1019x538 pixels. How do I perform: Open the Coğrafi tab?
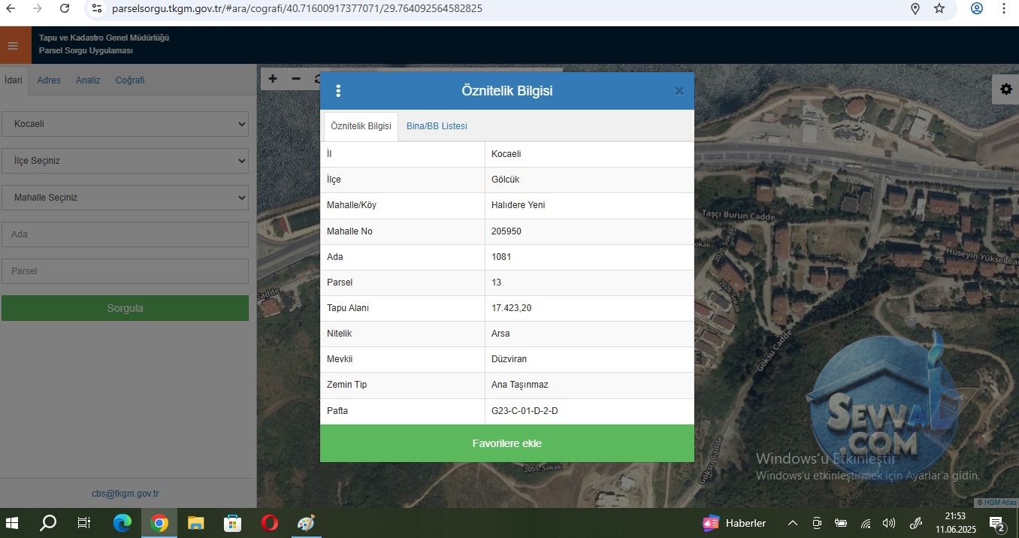click(x=130, y=80)
